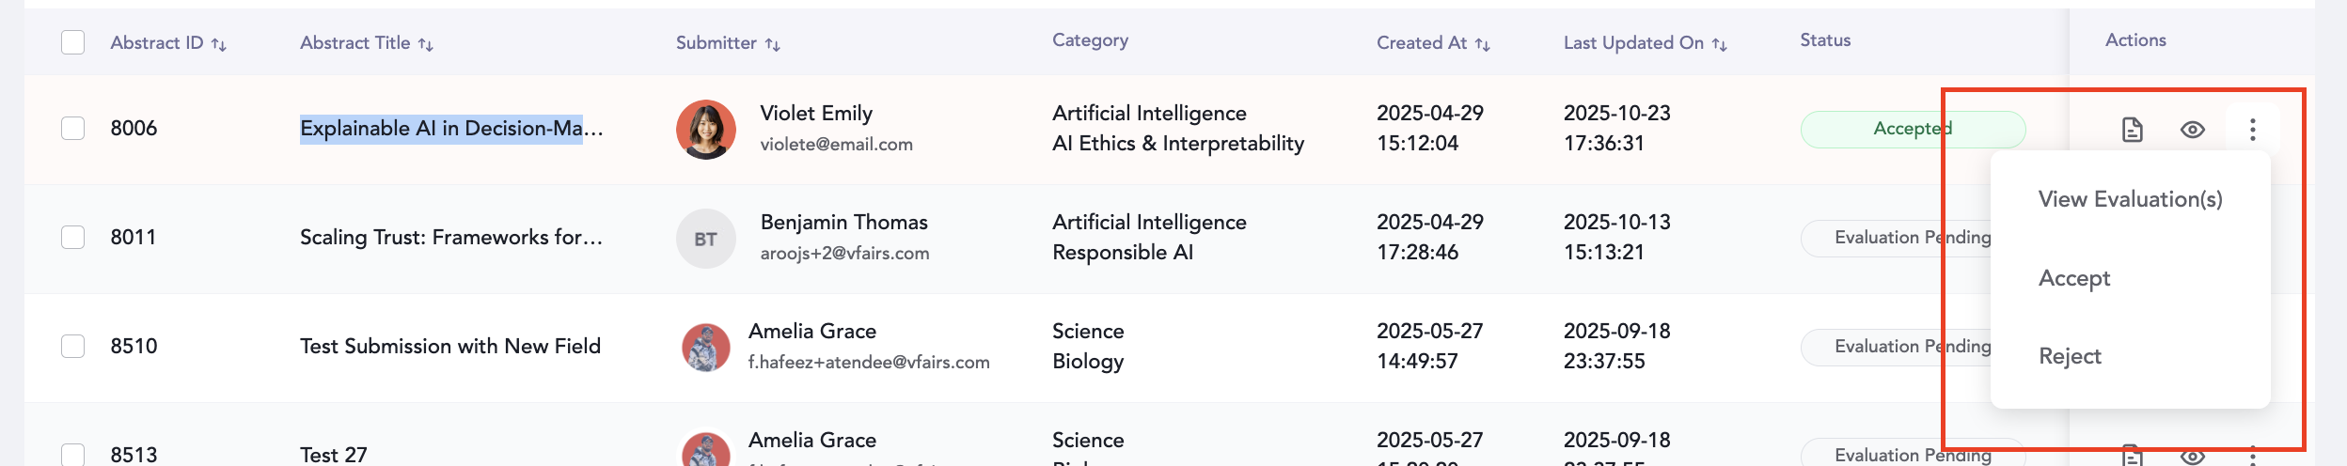
Task: Sort by Last Updated On column arrows
Action: click(1720, 44)
